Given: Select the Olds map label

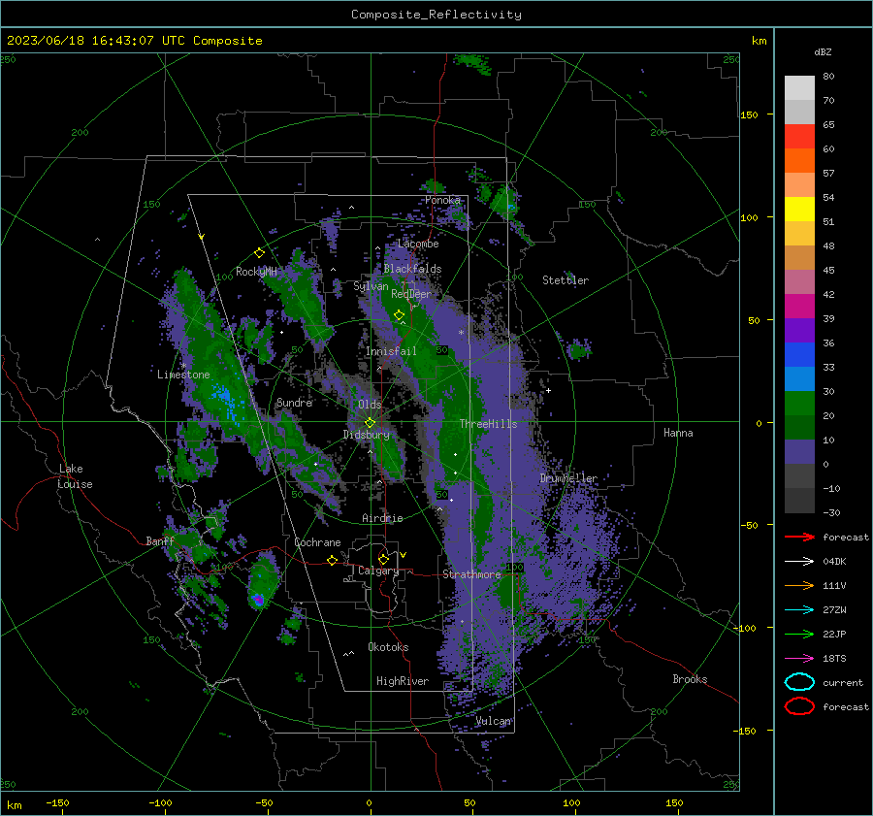Looking at the screenshot, I should point(370,405).
